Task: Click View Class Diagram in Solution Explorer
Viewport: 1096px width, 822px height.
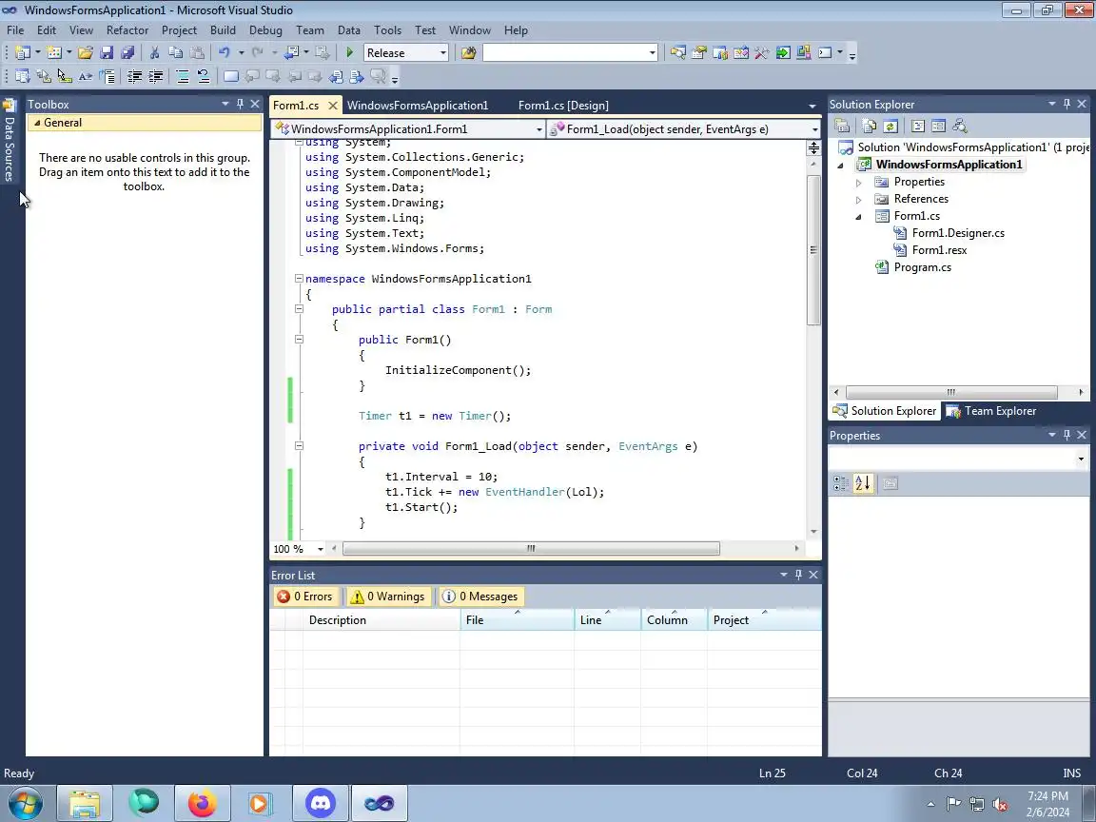Action: point(960,126)
